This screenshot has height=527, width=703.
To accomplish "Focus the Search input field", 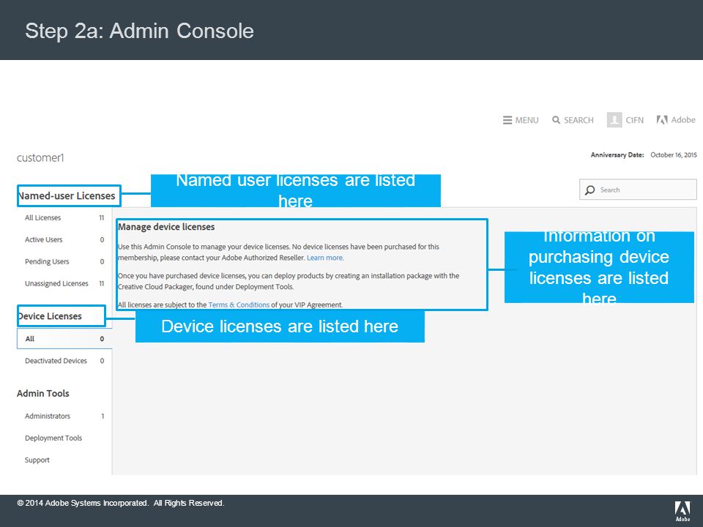I will click(x=638, y=190).
